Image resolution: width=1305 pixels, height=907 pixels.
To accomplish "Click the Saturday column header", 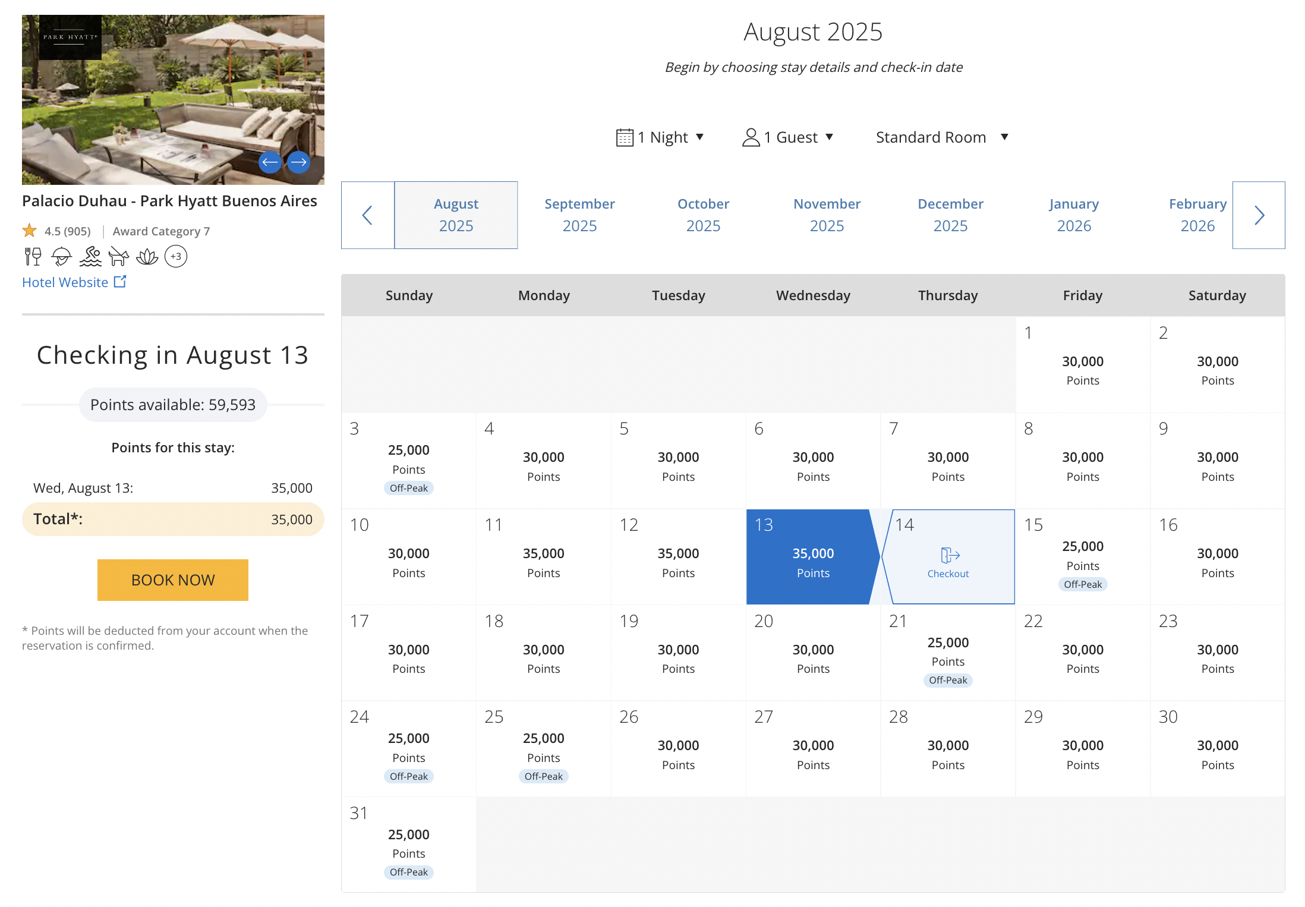I will tap(1217, 295).
